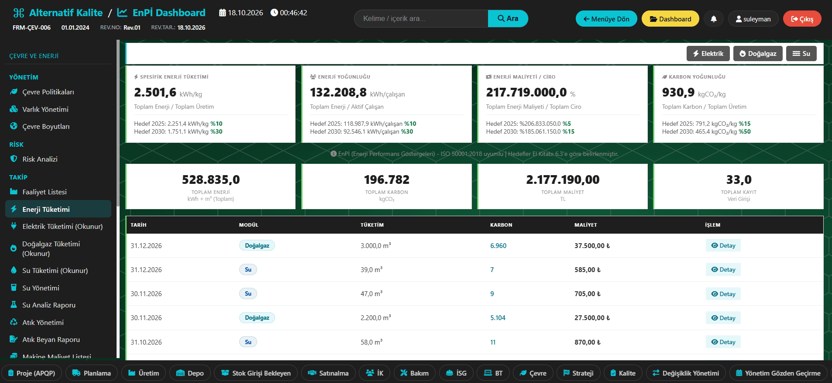The width and height of the screenshot is (832, 383).
Task: Filter the dashboard by Doğalgaz
Action: coord(758,54)
